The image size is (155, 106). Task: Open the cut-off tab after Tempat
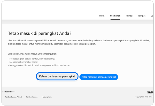tap(152, 16)
